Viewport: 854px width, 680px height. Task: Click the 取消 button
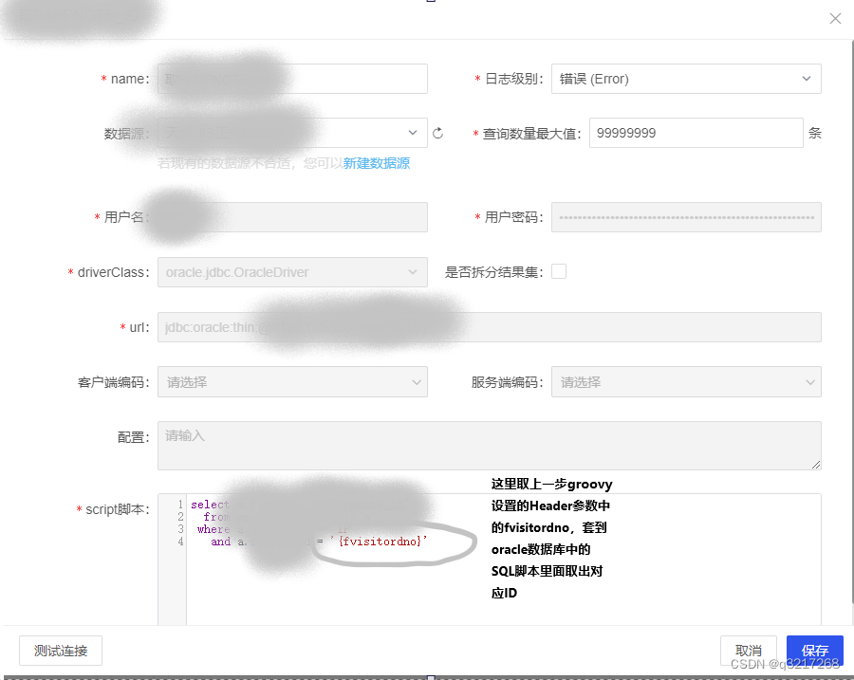click(x=749, y=651)
